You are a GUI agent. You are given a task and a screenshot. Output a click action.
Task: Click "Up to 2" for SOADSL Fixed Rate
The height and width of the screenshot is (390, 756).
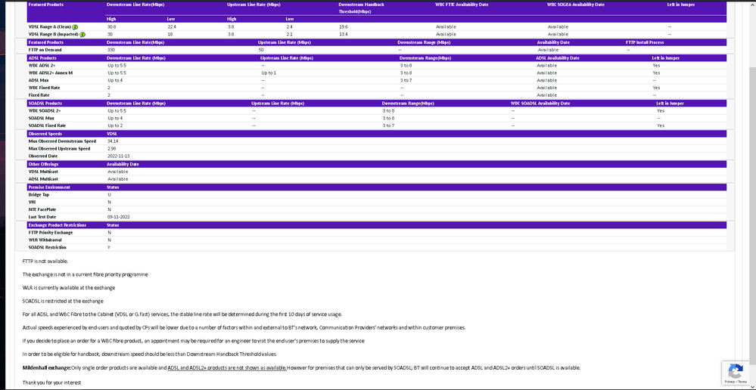[x=115, y=125]
